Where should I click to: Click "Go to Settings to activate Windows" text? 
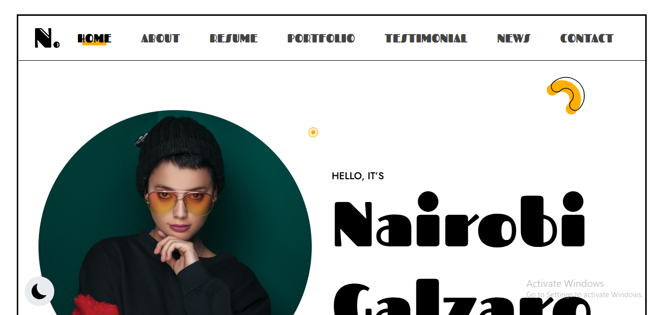tap(585, 295)
